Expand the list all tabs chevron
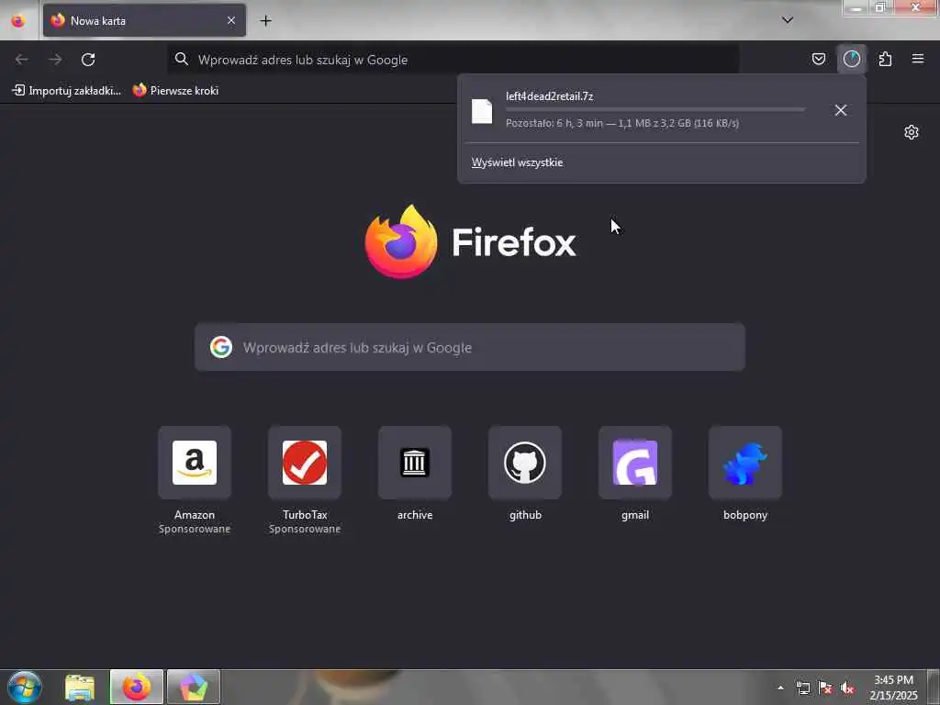Screen dimensions: 940x705 point(788,20)
